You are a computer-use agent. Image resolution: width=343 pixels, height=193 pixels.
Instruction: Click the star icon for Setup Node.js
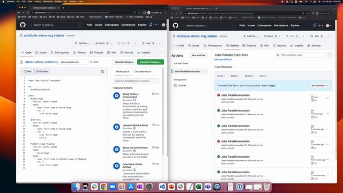pos(153,94)
